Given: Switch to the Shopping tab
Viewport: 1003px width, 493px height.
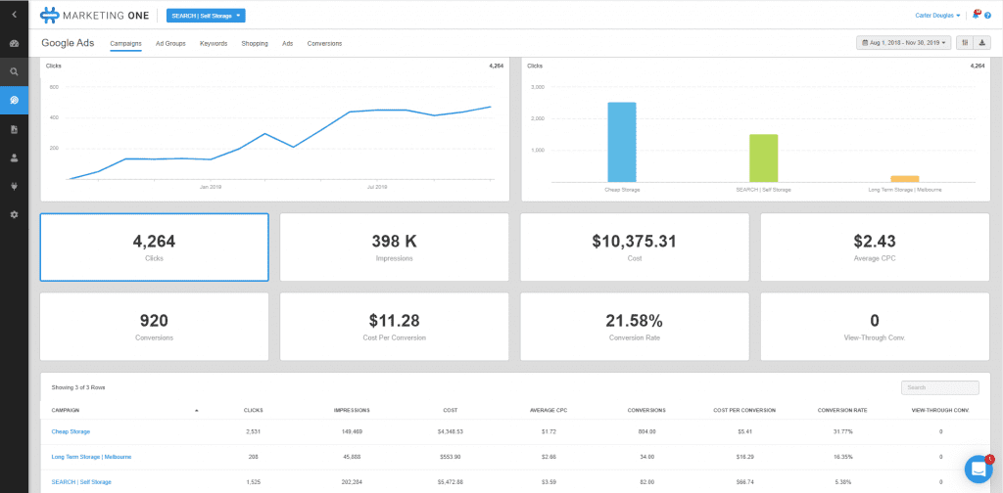Looking at the screenshot, I should (255, 43).
